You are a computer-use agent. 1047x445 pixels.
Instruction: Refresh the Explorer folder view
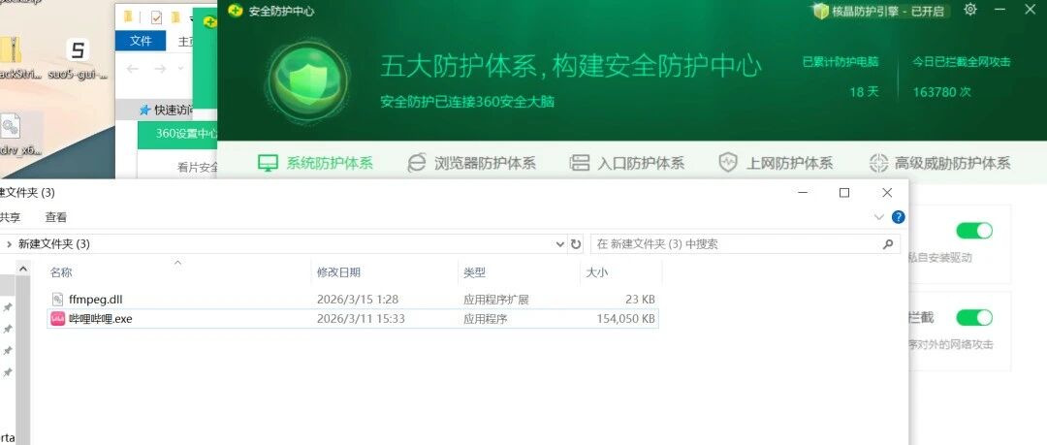(576, 244)
